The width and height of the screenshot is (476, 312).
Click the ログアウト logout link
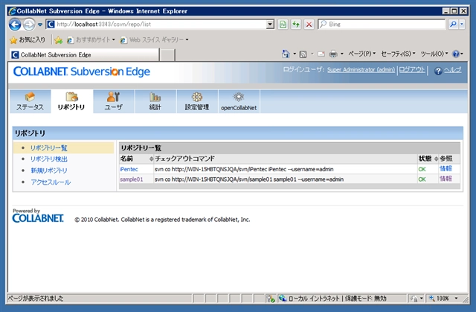[411, 69]
